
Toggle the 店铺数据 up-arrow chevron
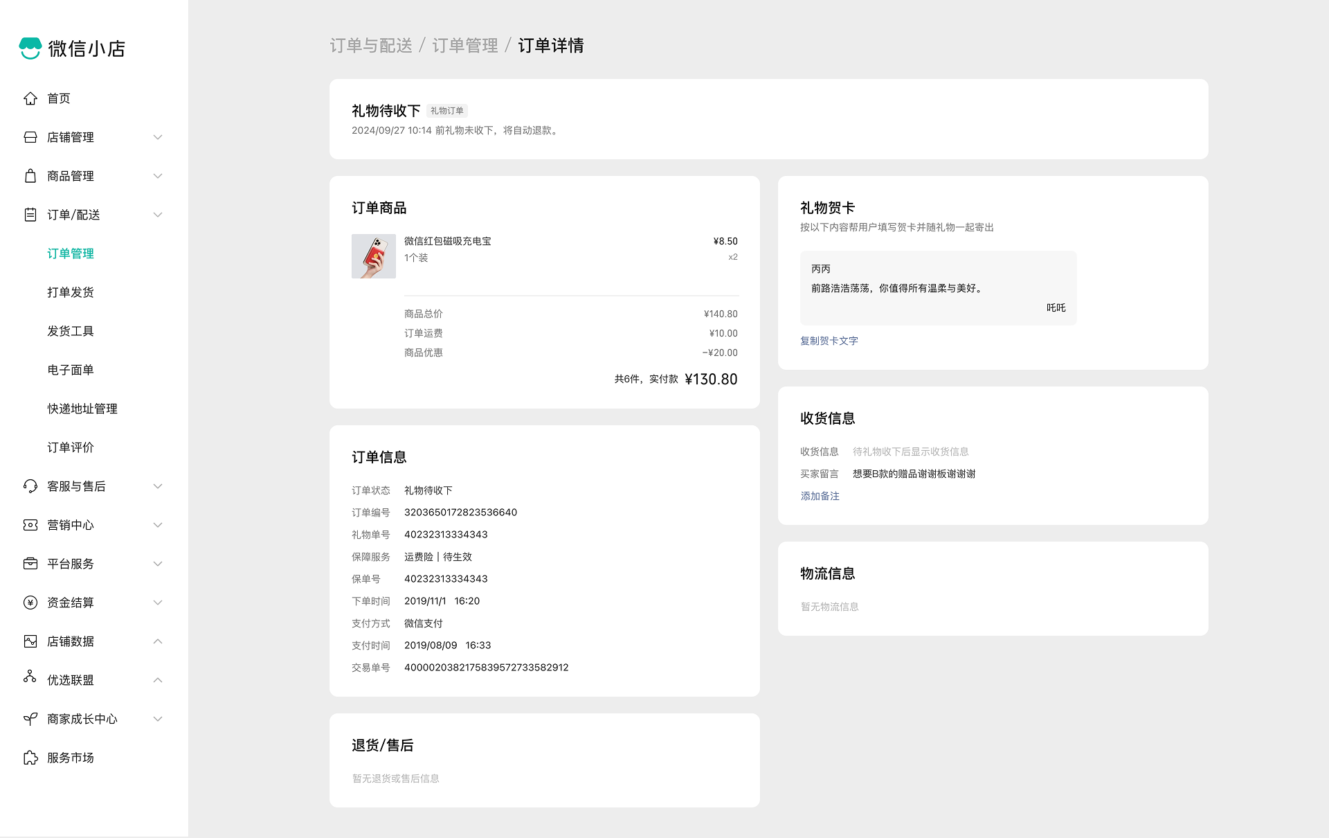(x=158, y=641)
